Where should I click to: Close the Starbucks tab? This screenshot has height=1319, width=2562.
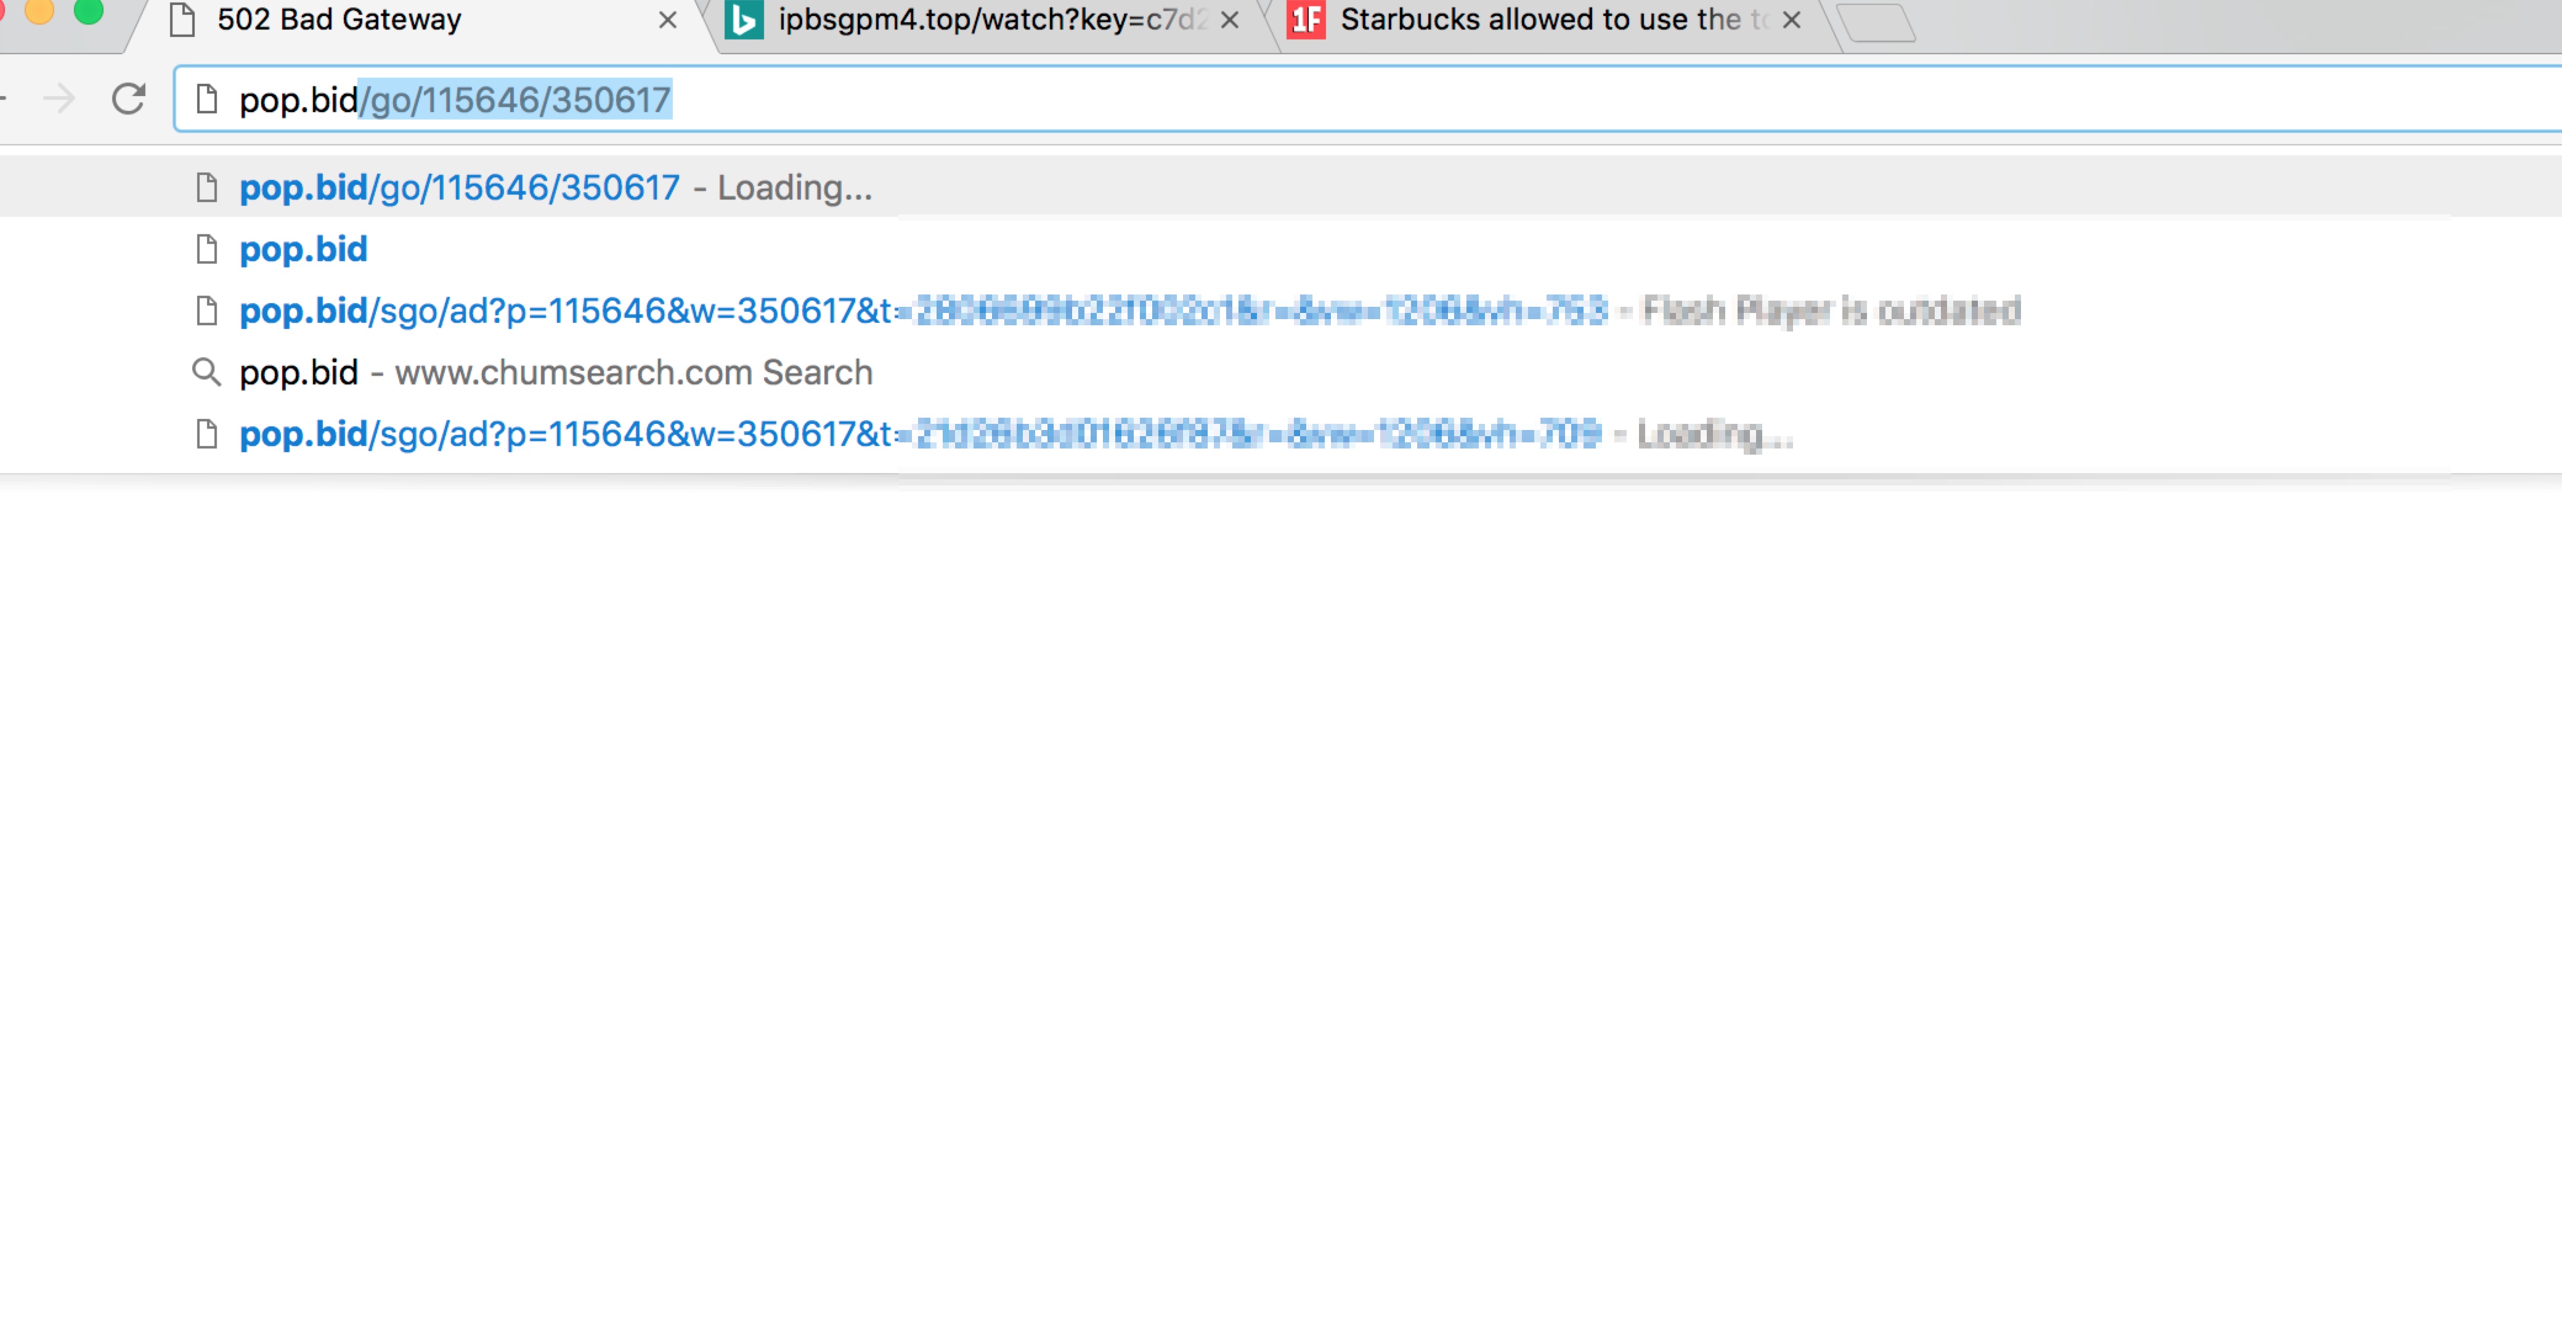pos(1791,20)
